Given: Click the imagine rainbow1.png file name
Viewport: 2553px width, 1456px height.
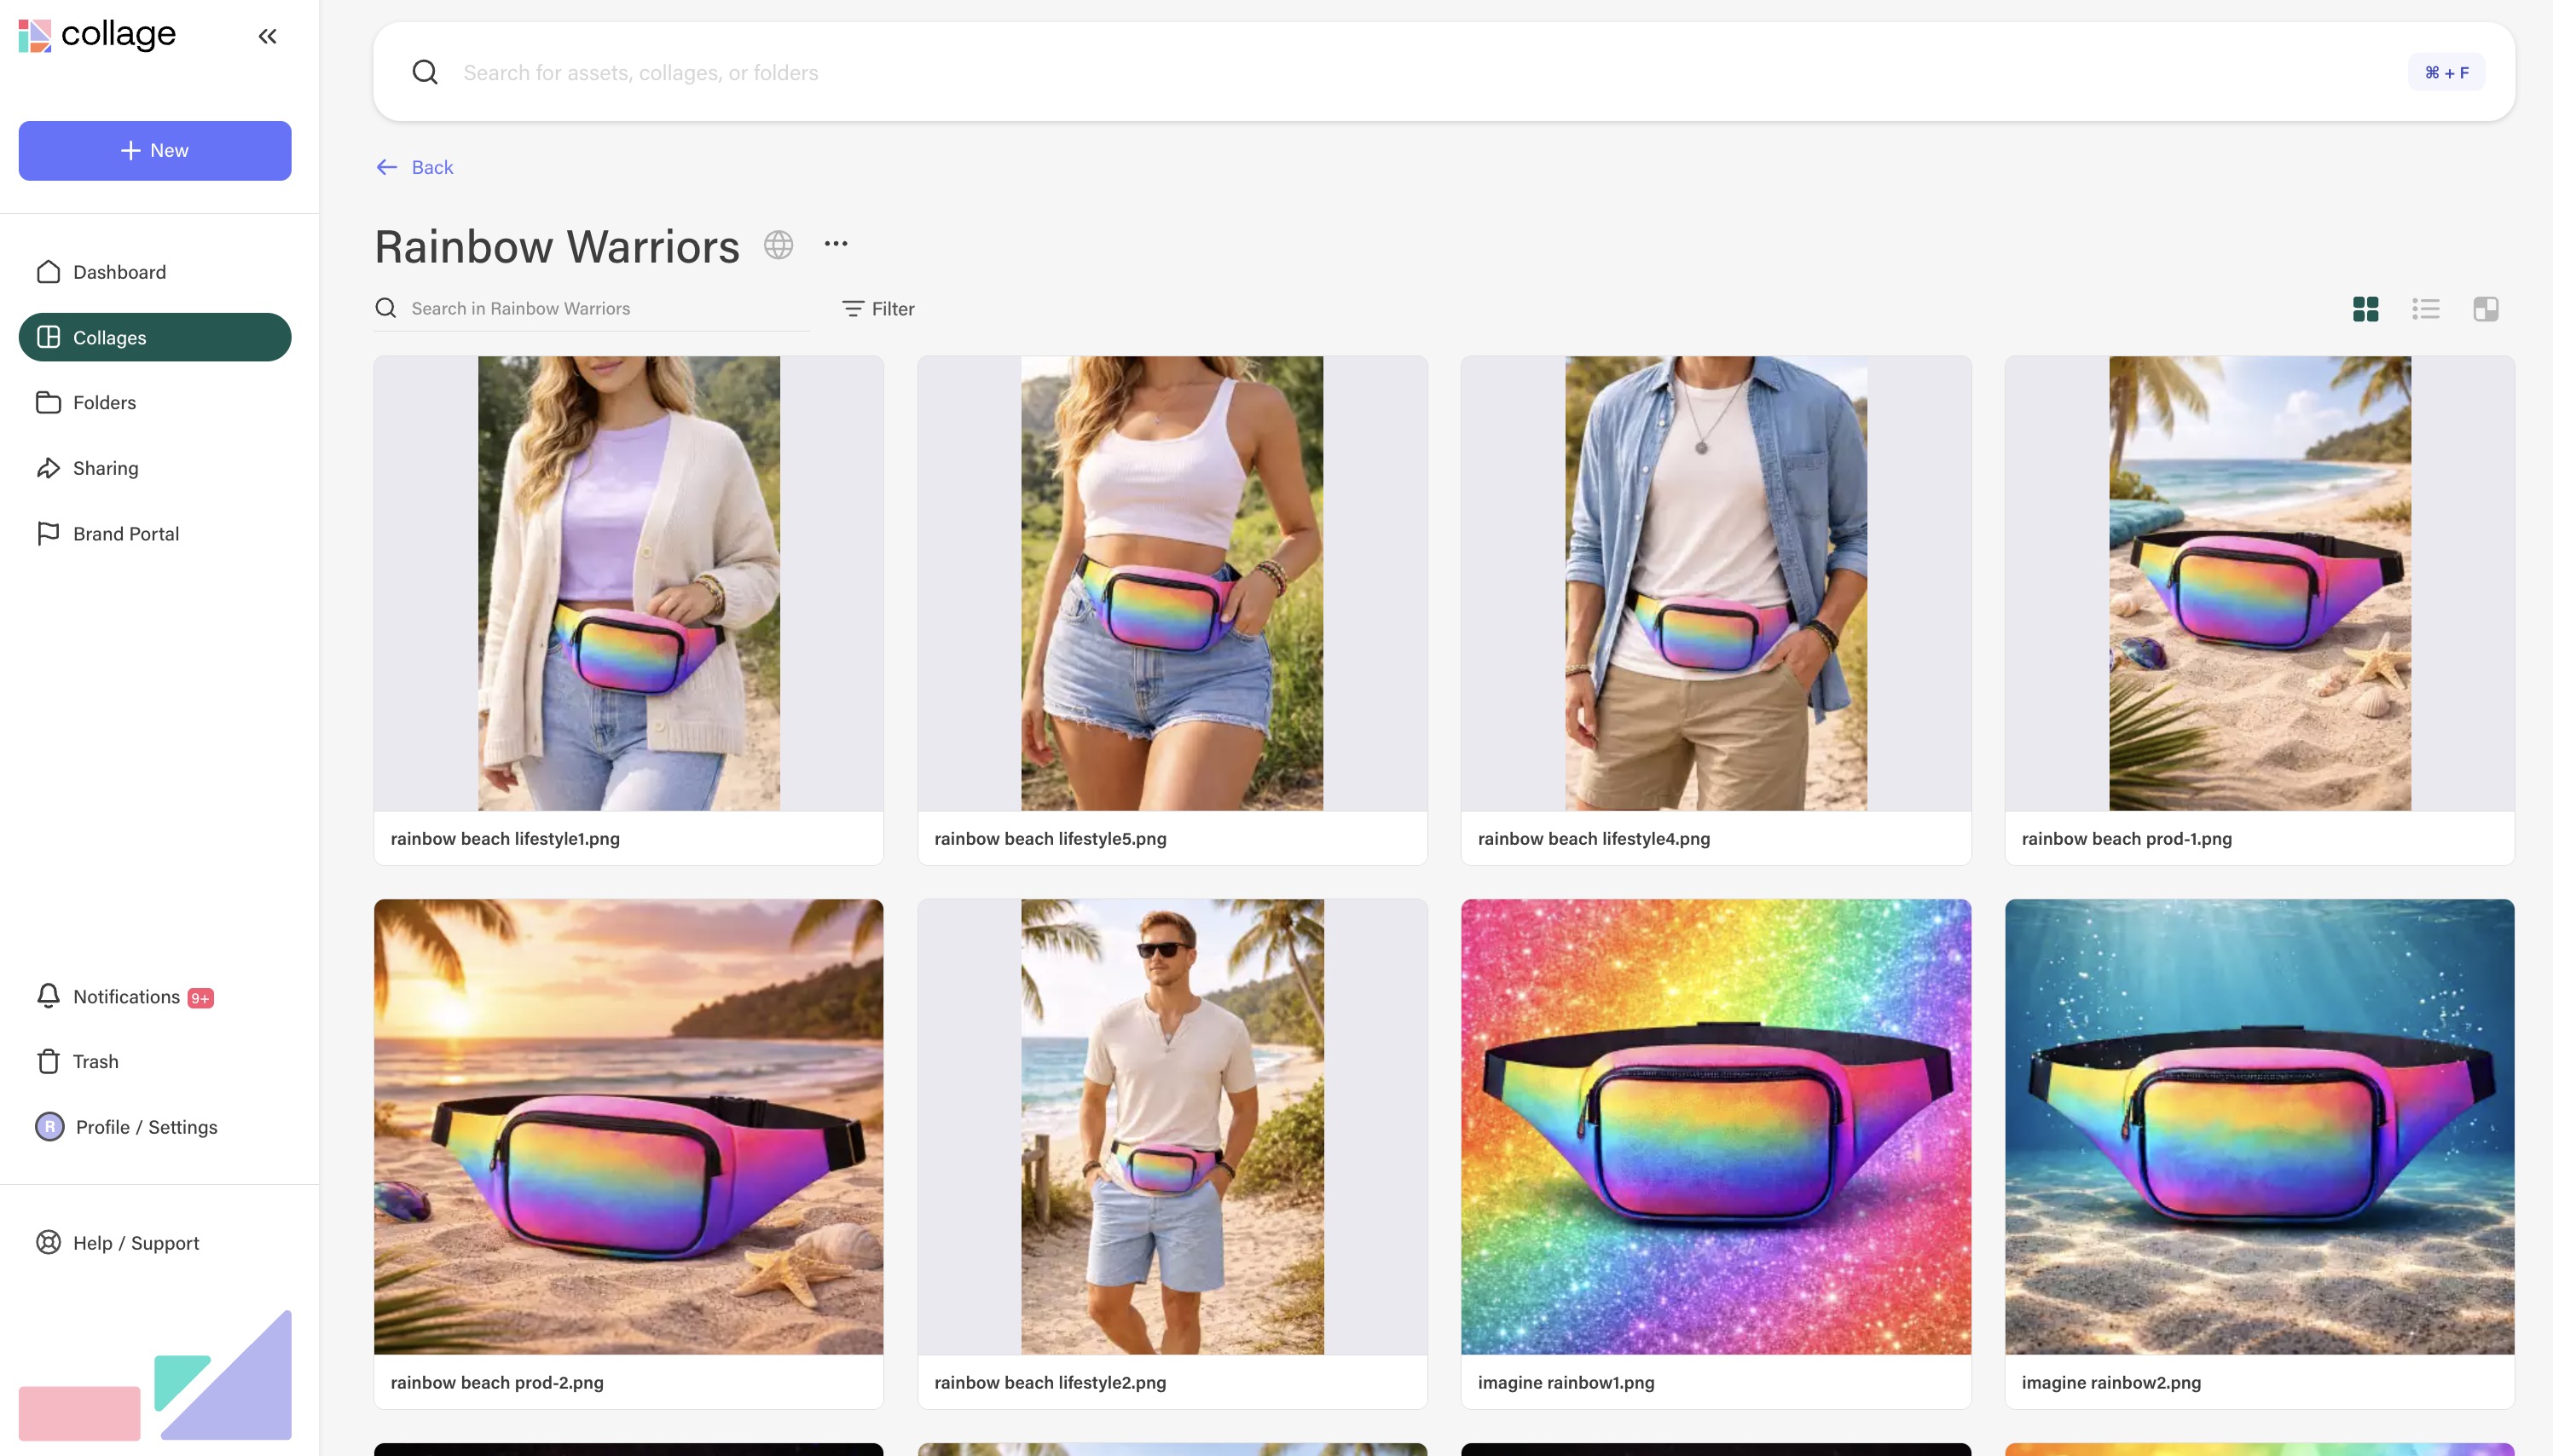Looking at the screenshot, I should [x=1566, y=1382].
